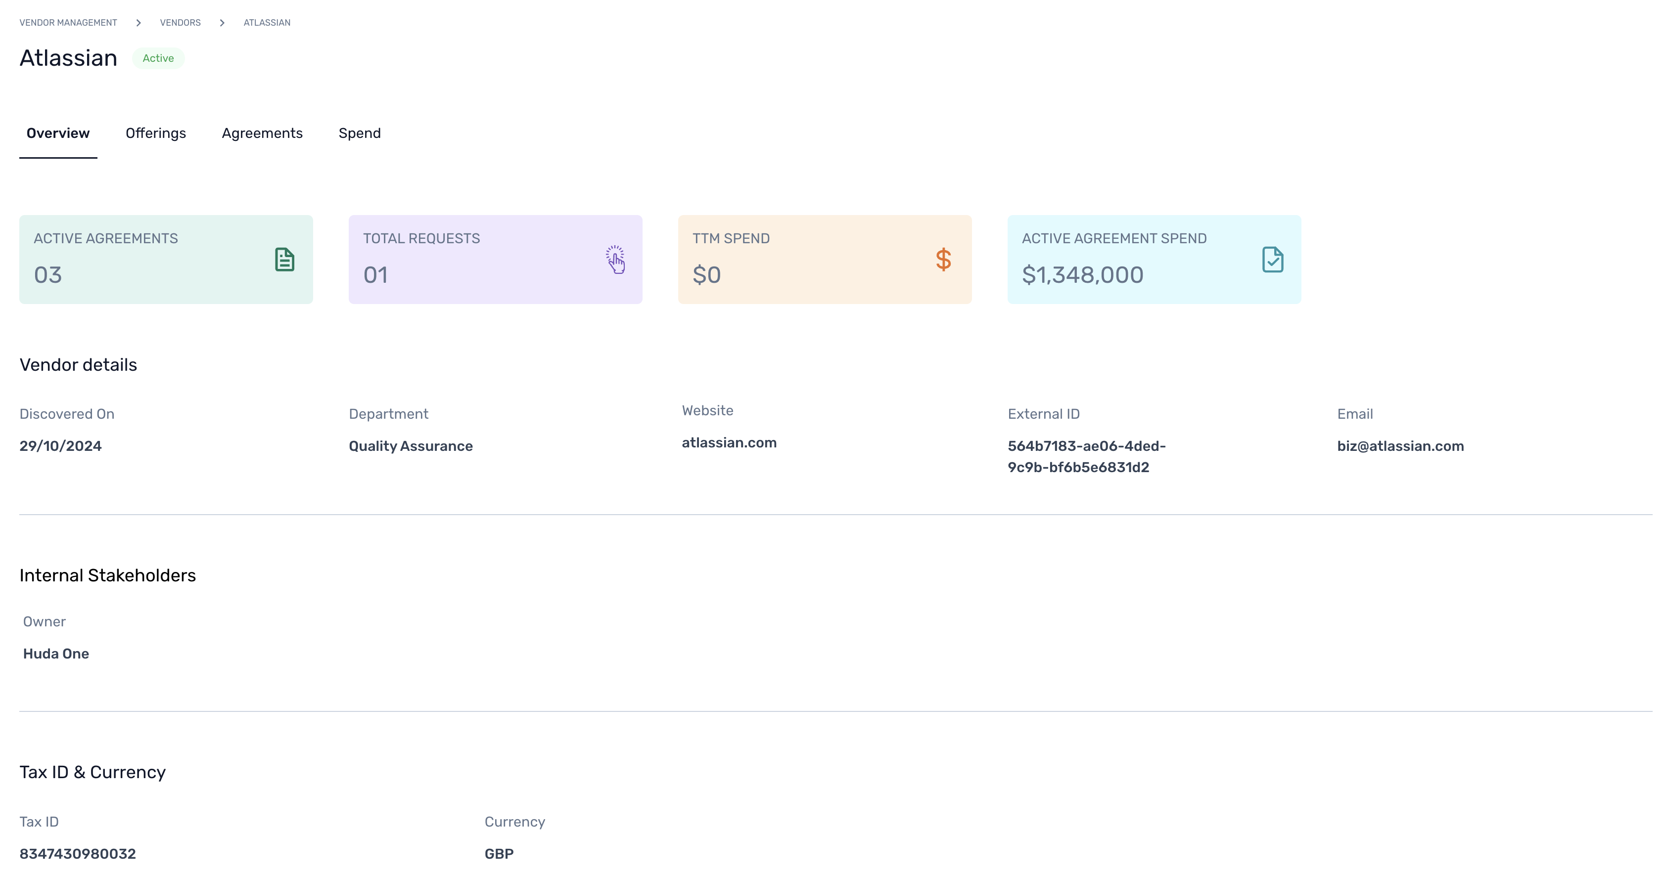The width and height of the screenshot is (1666, 879).
Task: Click the Department field label
Action: coord(389,414)
